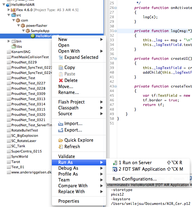Open the Source submenu

[79, 114]
